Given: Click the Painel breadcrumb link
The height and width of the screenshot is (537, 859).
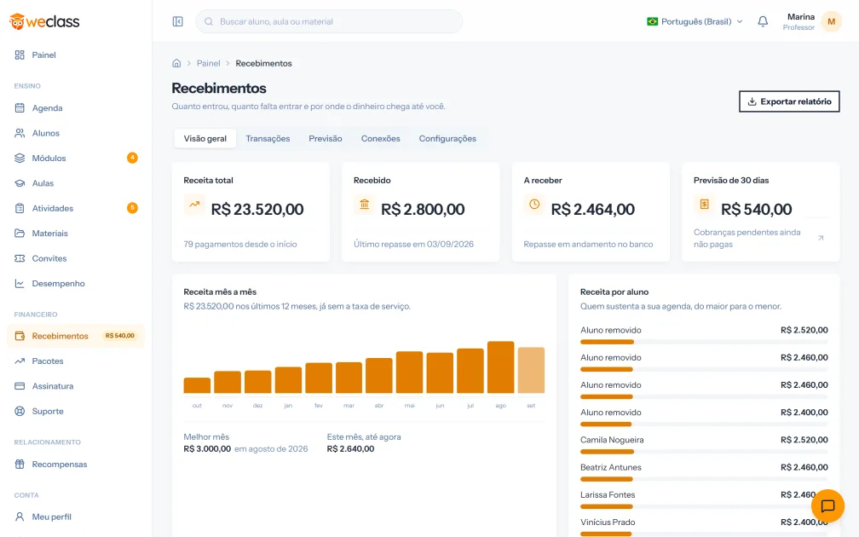Looking at the screenshot, I should coord(208,64).
